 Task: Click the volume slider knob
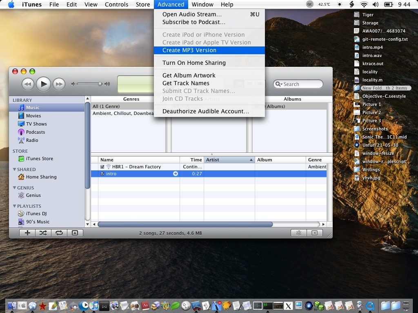(100, 84)
